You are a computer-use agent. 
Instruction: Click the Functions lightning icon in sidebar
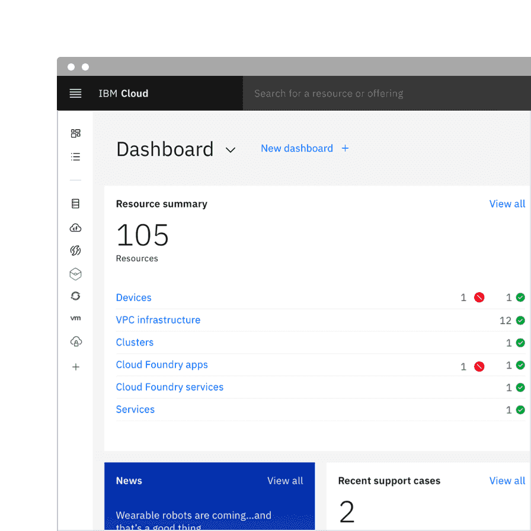(x=75, y=251)
